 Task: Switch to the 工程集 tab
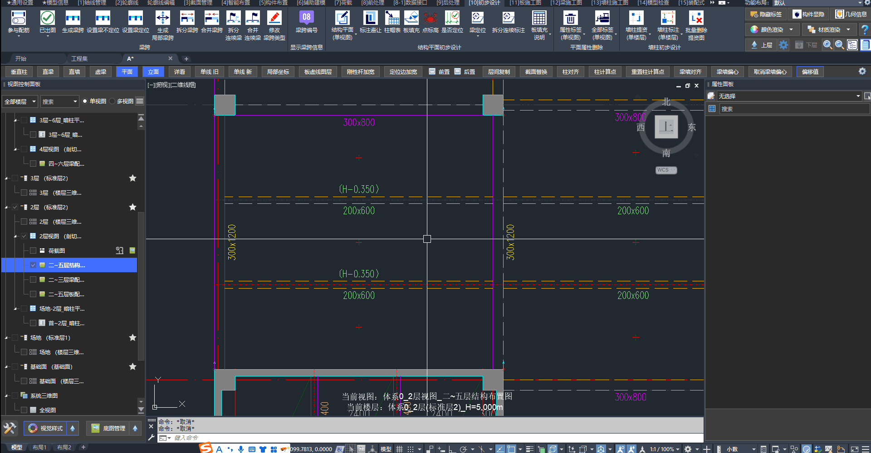click(x=79, y=58)
